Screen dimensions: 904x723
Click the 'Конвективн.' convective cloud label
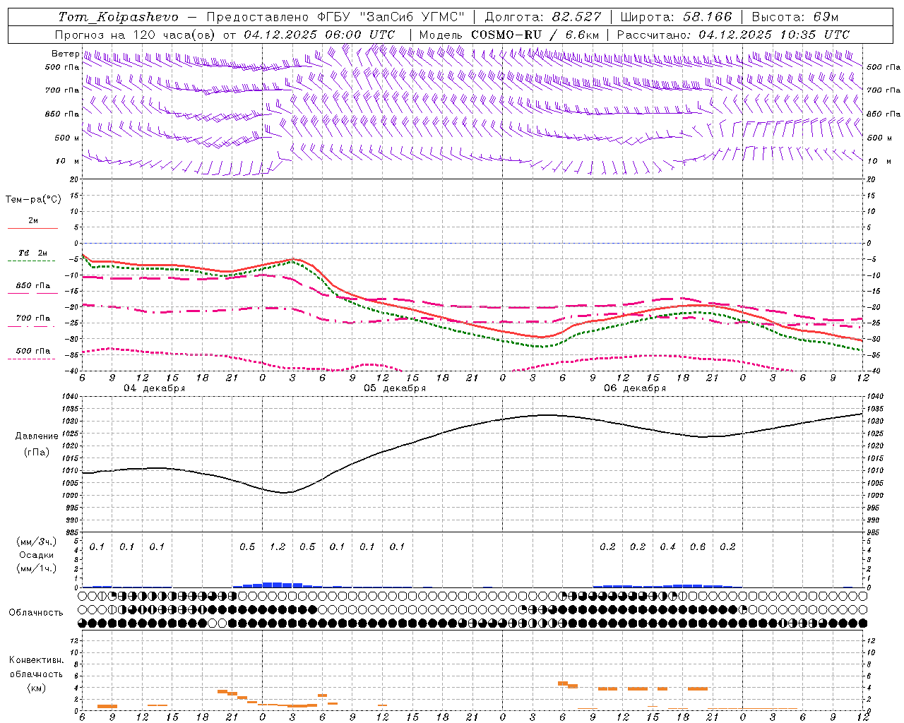tap(36, 660)
